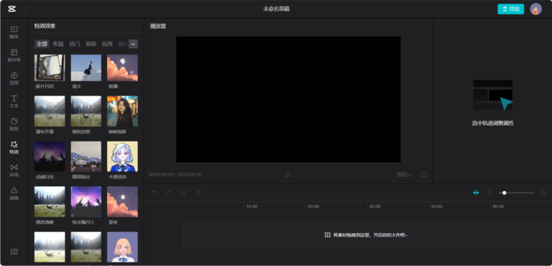
Task: Click the player play button
Action: [288, 175]
